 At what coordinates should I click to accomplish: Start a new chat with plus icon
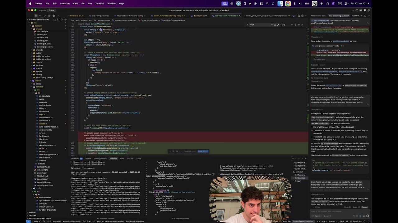361,15
